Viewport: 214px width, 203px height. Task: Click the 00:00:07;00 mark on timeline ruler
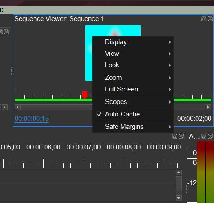(x=84, y=147)
